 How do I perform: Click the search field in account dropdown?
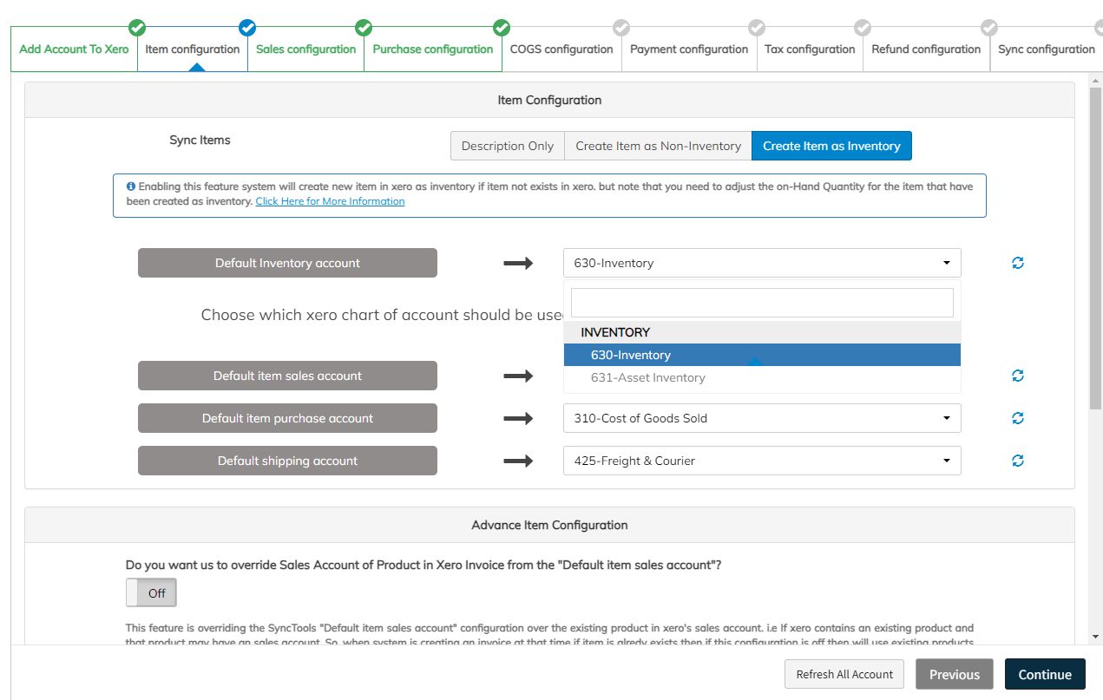(x=761, y=303)
